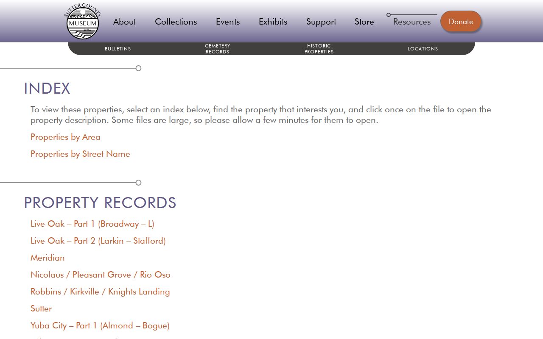Open Nicolaus / Pleasant Grove / Rio Oso
The width and height of the screenshot is (543, 339).
(x=101, y=275)
